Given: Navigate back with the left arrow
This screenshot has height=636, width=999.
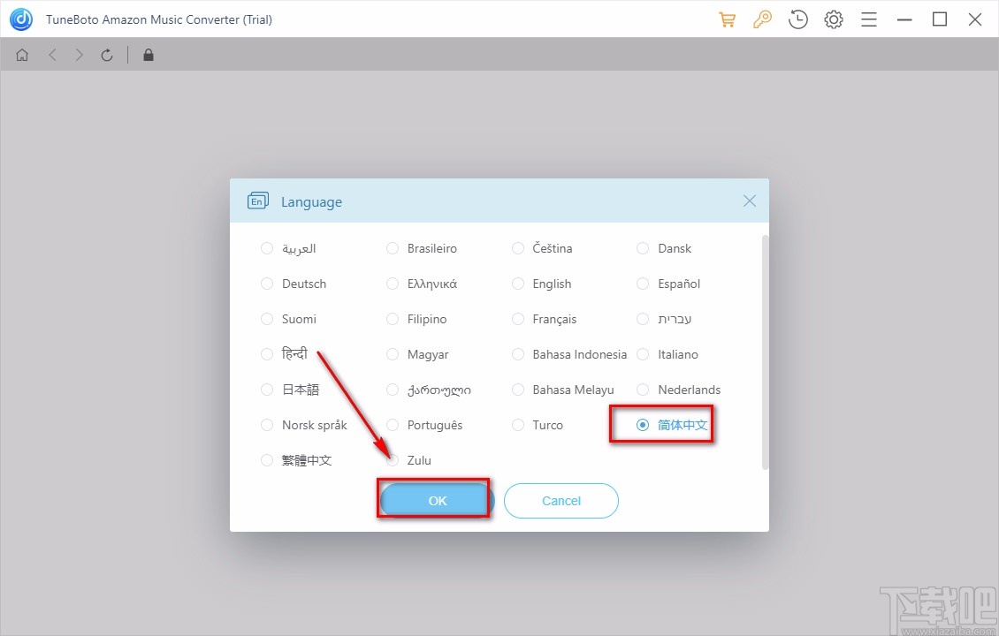Looking at the screenshot, I should (x=52, y=56).
